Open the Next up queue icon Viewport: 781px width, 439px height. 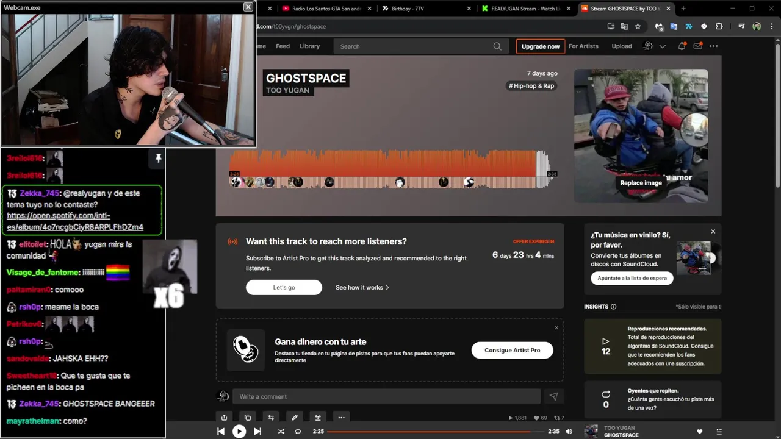(718, 432)
